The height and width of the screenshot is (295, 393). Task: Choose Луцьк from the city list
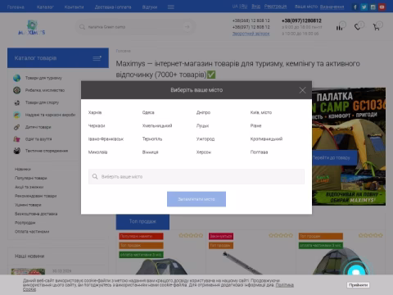coord(202,125)
